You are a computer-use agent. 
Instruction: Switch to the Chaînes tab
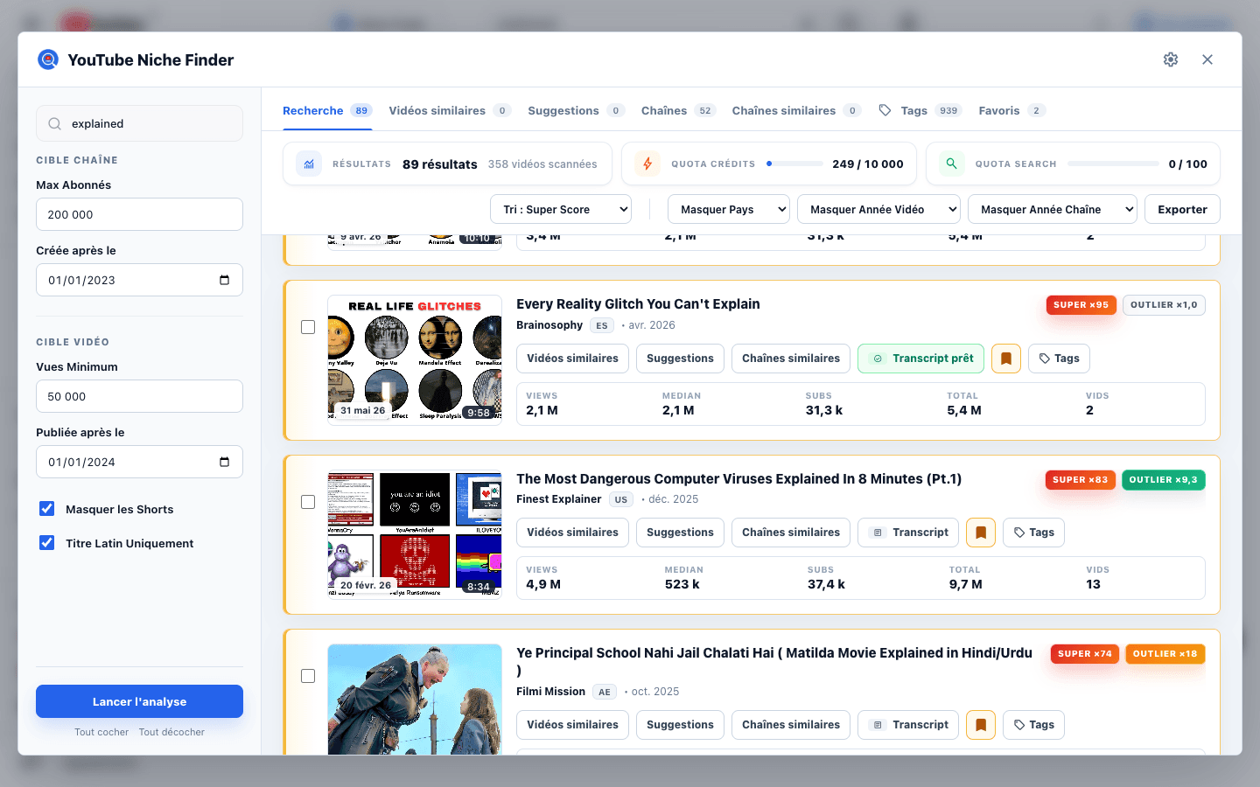coord(679,111)
